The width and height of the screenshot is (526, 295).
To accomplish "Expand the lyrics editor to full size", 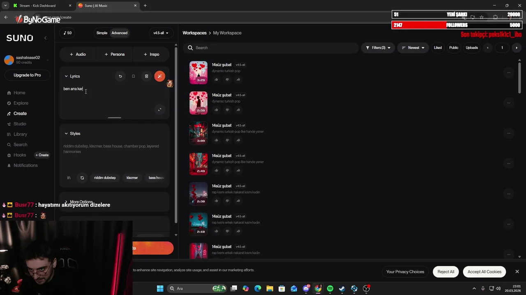I will click(x=159, y=109).
